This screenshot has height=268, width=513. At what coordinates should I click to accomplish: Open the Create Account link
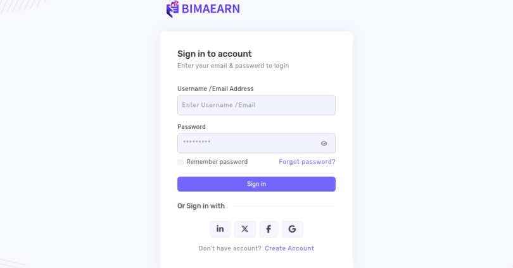[x=289, y=248]
